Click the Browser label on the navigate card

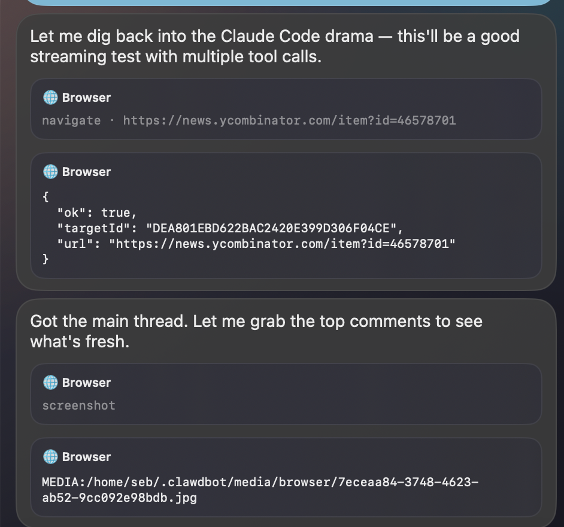click(86, 97)
